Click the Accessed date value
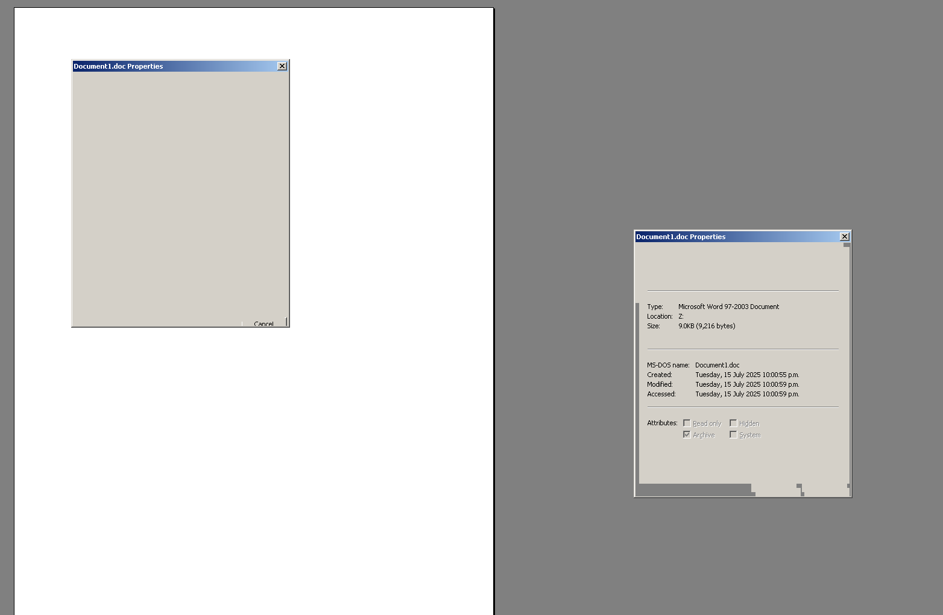943x615 pixels. coord(747,394)
